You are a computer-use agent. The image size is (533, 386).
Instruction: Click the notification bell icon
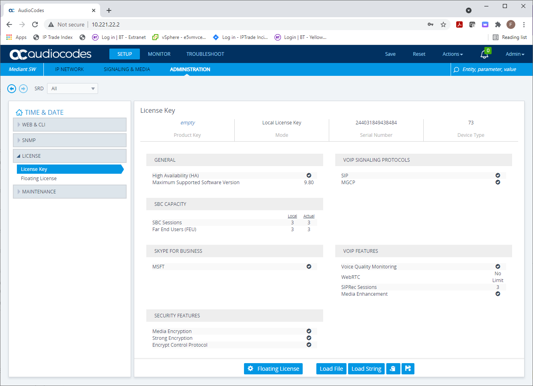(484, 54)
